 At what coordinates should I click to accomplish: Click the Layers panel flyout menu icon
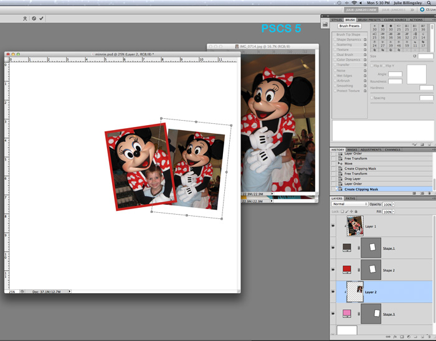pos(434,199)
